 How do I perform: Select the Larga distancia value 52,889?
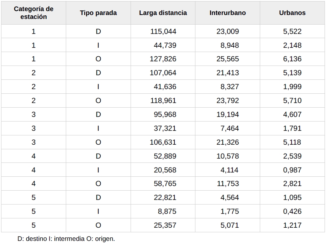(x=165, y=156)
